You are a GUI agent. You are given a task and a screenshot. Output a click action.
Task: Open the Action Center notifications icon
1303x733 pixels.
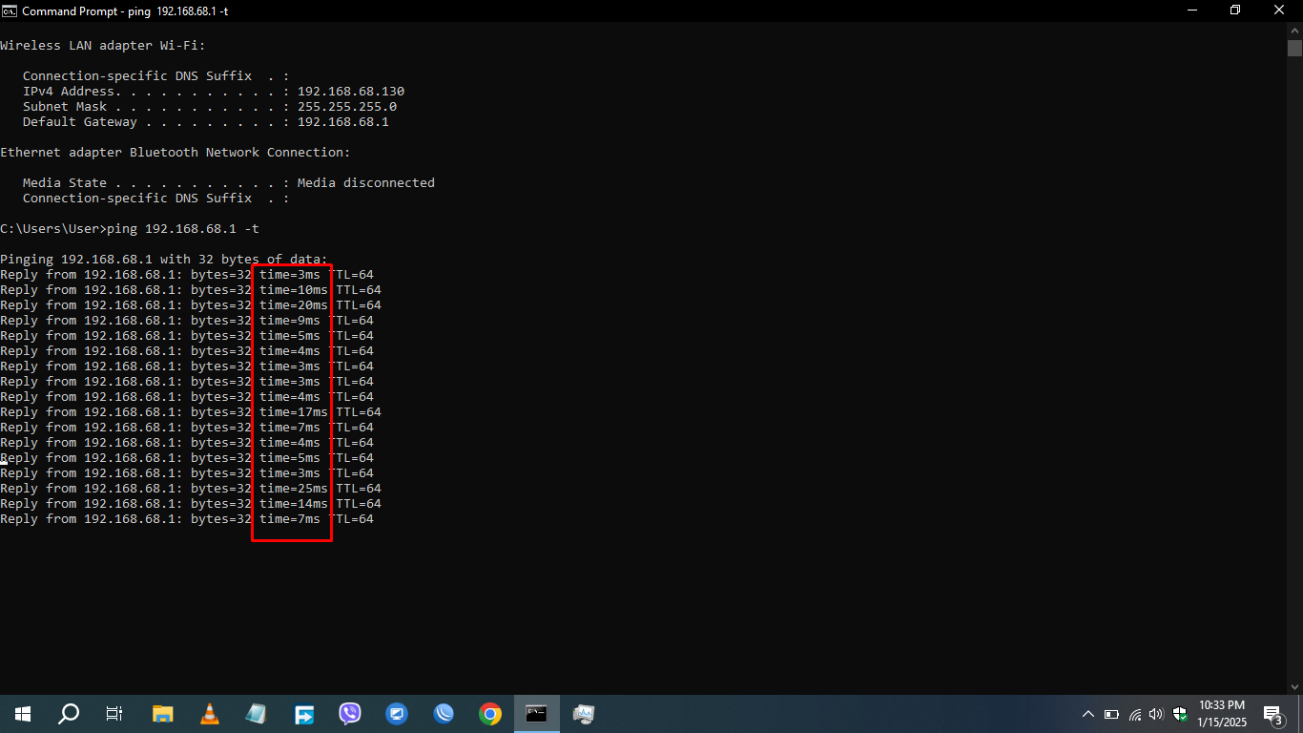click(1273, 714)
